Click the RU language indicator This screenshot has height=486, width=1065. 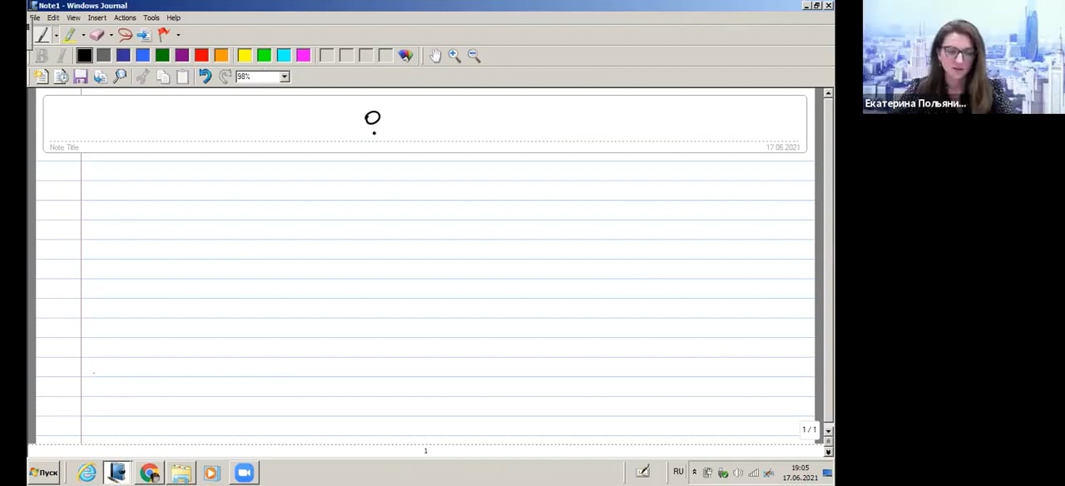[x=678, y=472]
